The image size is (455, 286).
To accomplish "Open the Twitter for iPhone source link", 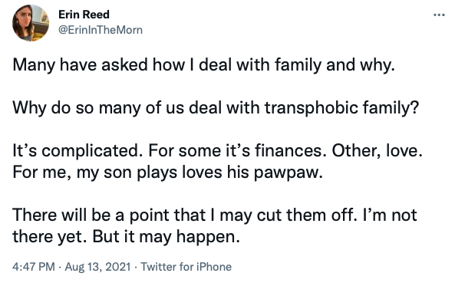I will click(186, 267).
